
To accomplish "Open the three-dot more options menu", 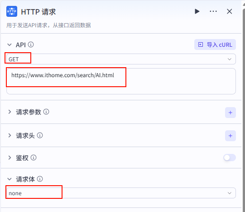I will click(x=213, y=11).
